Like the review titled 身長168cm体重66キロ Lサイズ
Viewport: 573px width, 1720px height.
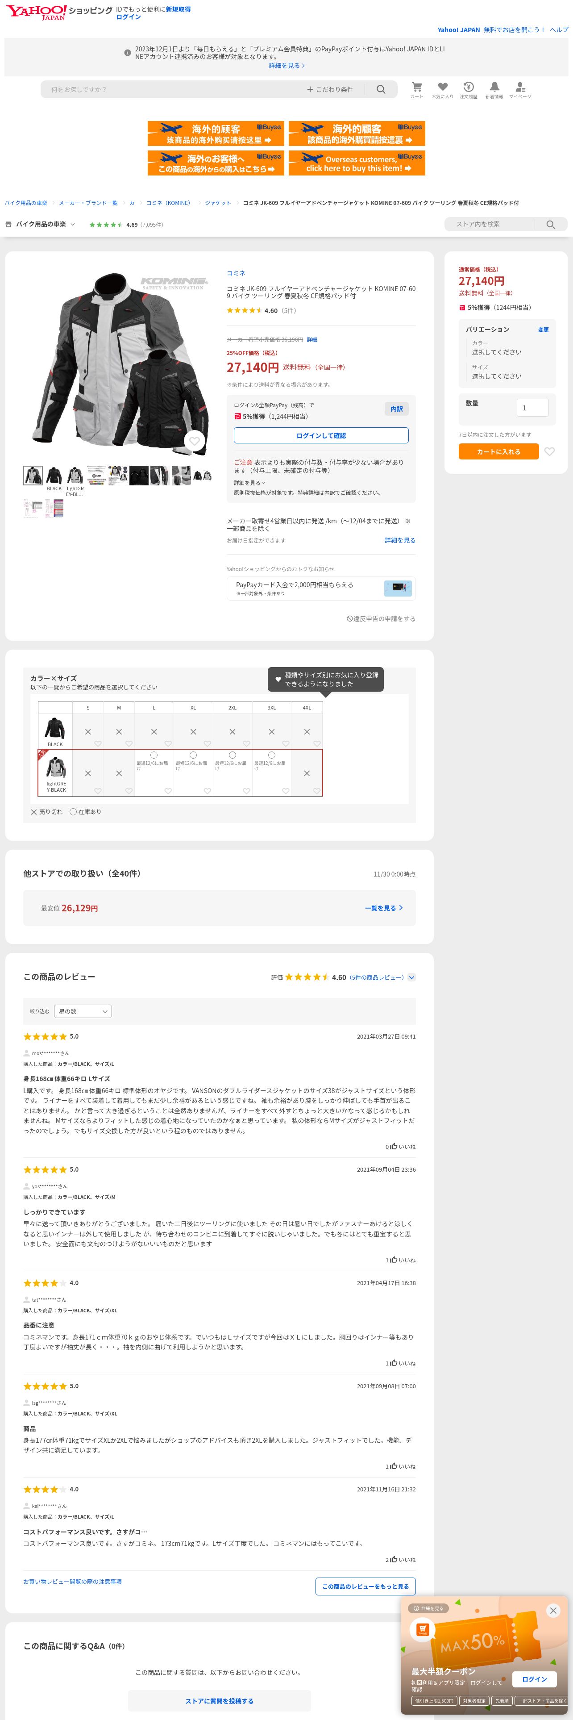tap(394, 1147)
